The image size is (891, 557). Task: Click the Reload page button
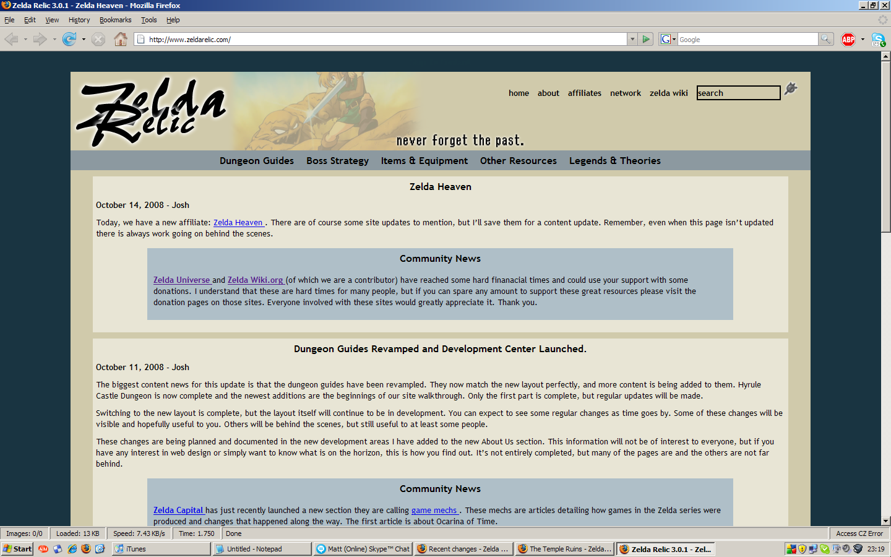click(x=69, y=40)
